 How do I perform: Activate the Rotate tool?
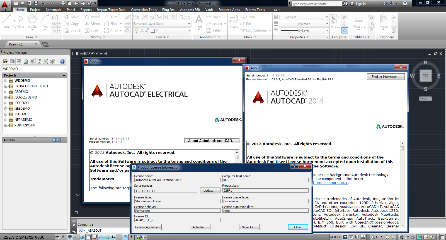[x=93, y=17]
